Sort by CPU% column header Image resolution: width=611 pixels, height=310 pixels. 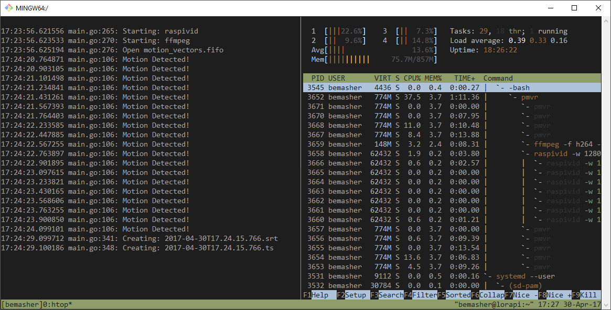[x=412, y=78]
